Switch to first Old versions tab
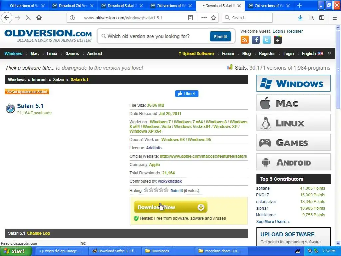The image size is (341, 256). pos(24,6)
